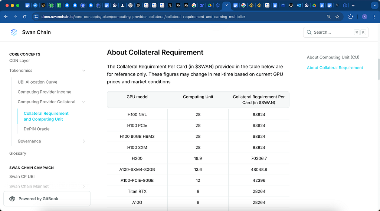Open DePIN Oracle page

tap(37, 129)
